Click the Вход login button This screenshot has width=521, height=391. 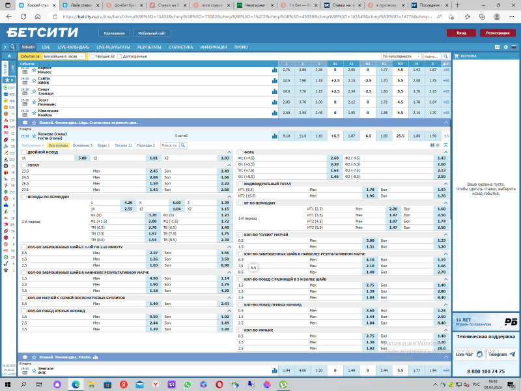461,33
